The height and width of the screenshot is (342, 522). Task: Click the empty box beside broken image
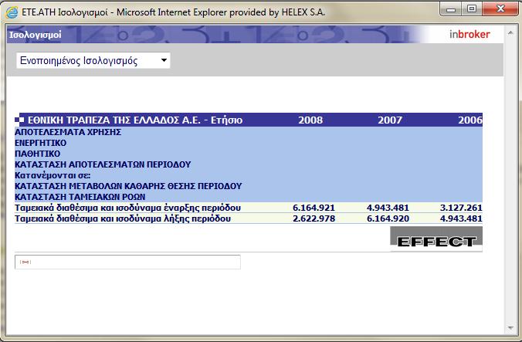pyautogui.click(x=127, y=262)
